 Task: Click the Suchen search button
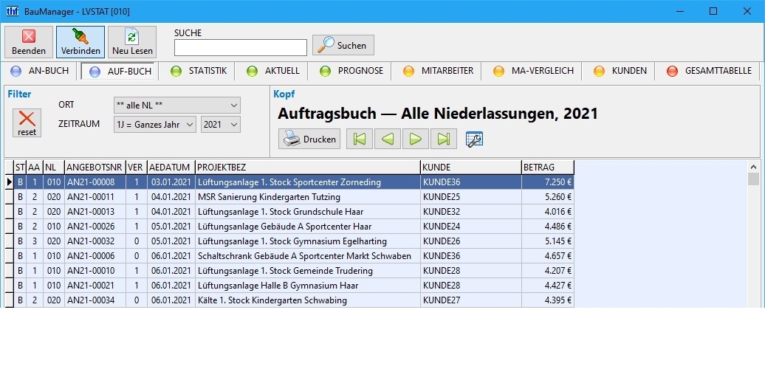click(x=343, y=45)
